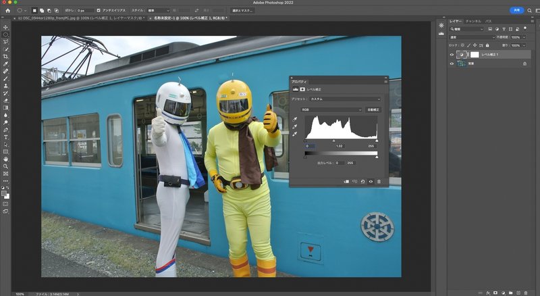Screen dimensions: 540x296
Task: Hide the Levels 1 adjustment layer
Action: (452, 55)
